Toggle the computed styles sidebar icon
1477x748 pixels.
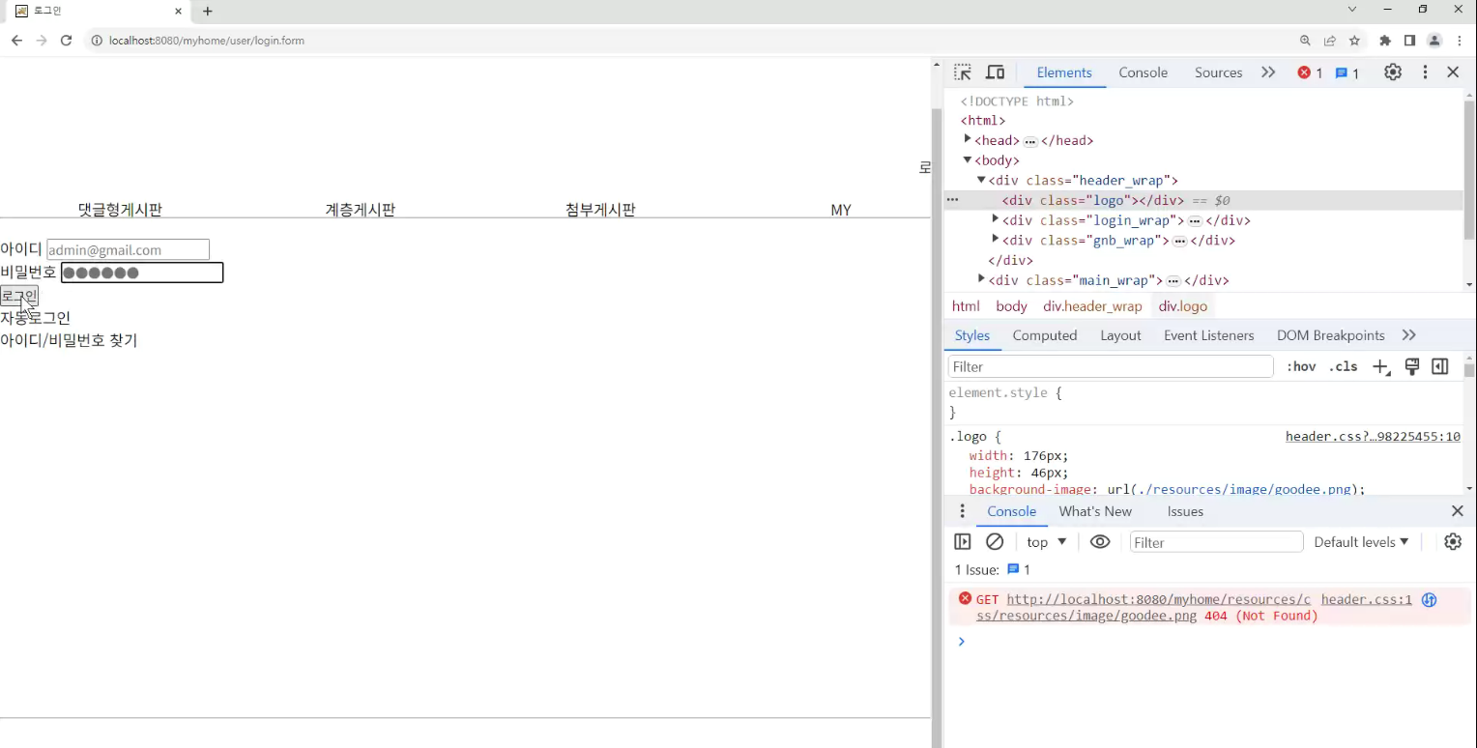coord(1440,366)
